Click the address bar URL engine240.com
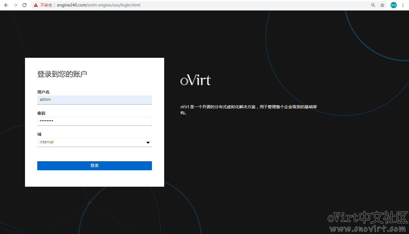 tap(99, 5)
